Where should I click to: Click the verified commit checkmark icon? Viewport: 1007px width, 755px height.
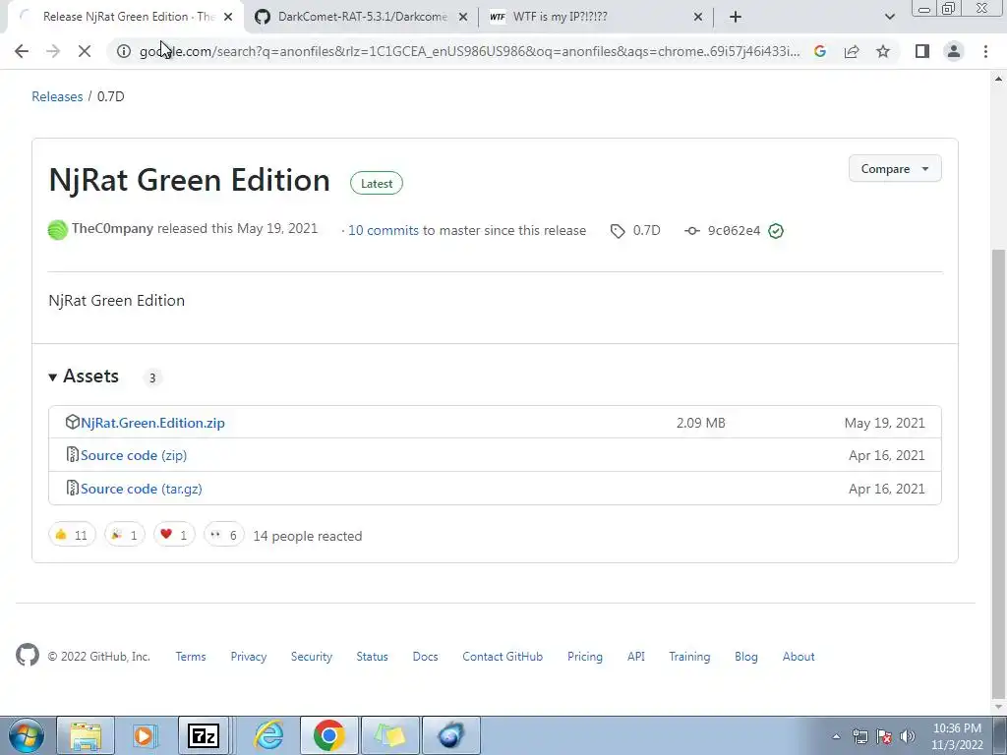pos(776,231)
